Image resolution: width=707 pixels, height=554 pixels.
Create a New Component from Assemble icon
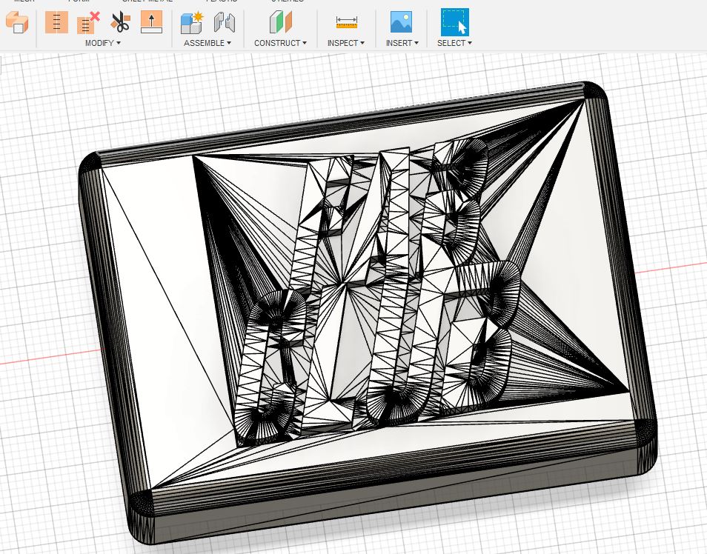(192, 23)
